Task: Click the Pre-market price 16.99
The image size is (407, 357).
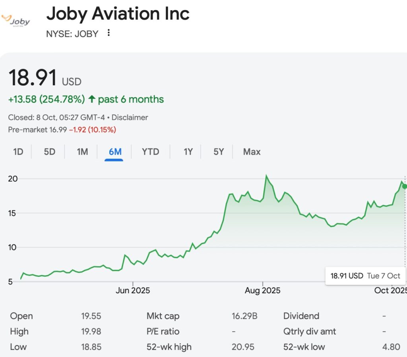Action: [58, 130]
